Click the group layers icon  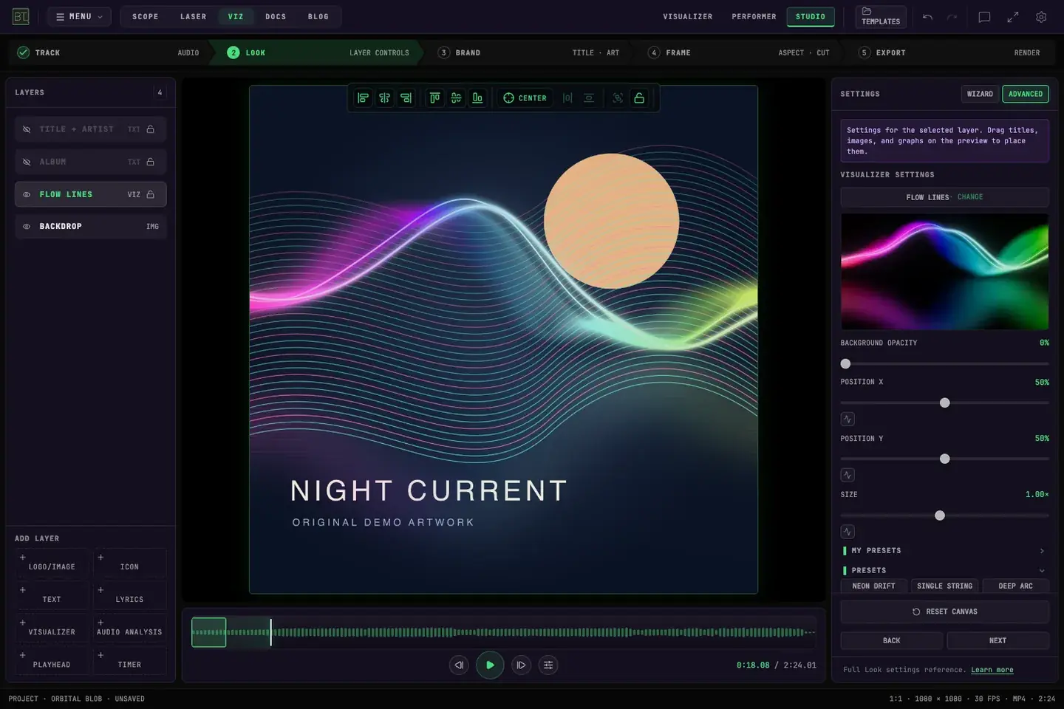pyautogui.click(x=618, y=98)
